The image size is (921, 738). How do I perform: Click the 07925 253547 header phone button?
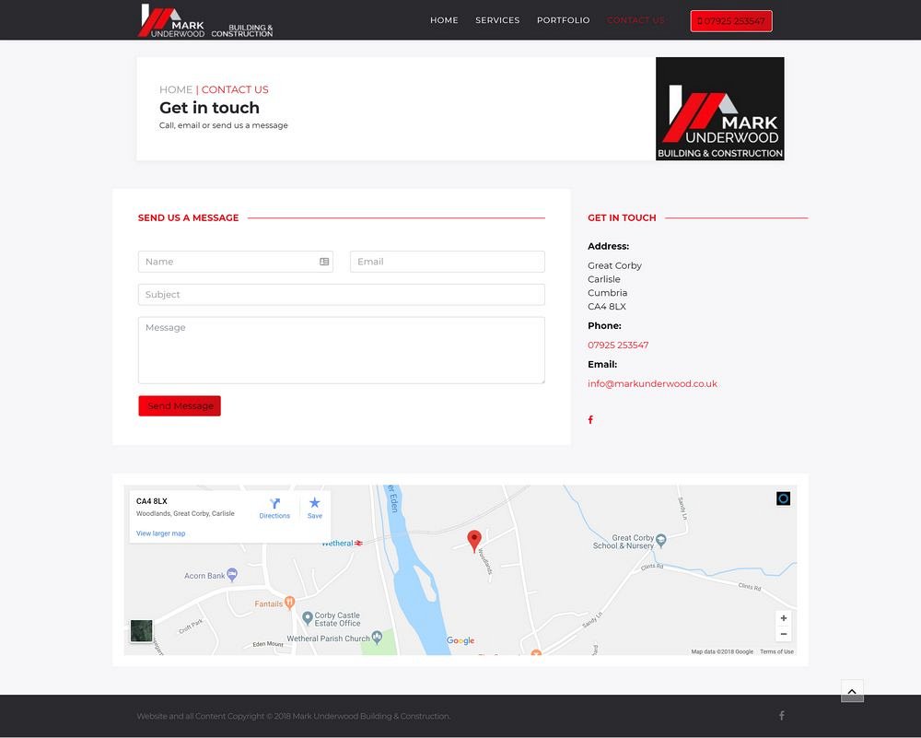pyautogui.click(x=731, y=21)
